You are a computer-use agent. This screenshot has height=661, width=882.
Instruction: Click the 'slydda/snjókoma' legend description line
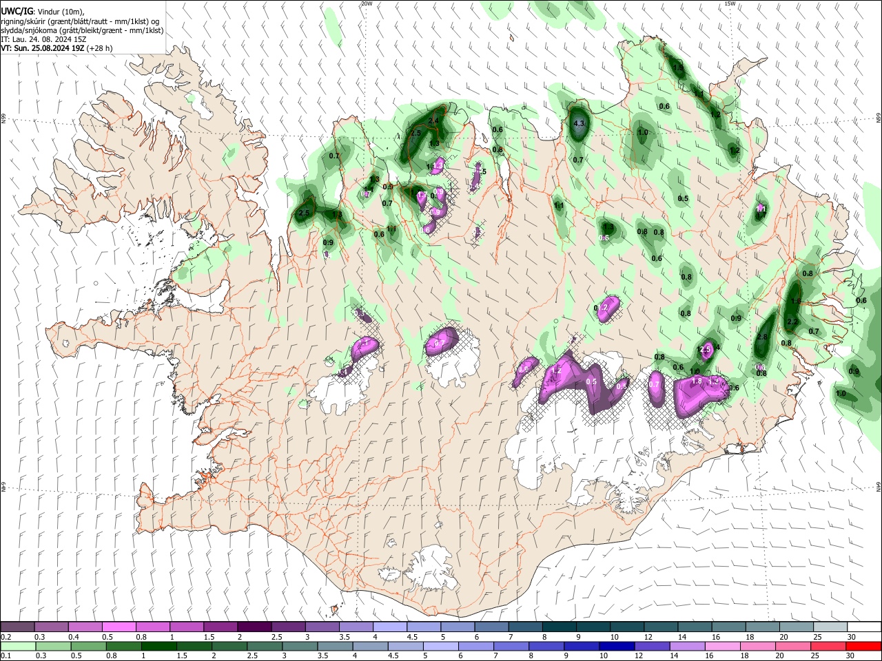click(x=82, y=30)
